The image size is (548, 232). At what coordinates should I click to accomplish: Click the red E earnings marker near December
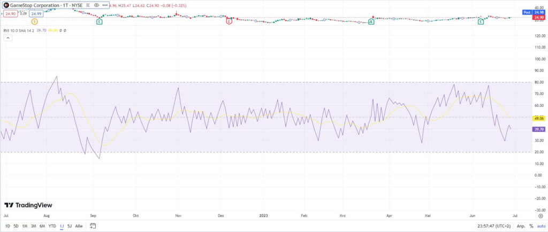(229, 21)
